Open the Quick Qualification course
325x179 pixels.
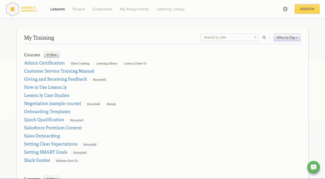[44, 120]
